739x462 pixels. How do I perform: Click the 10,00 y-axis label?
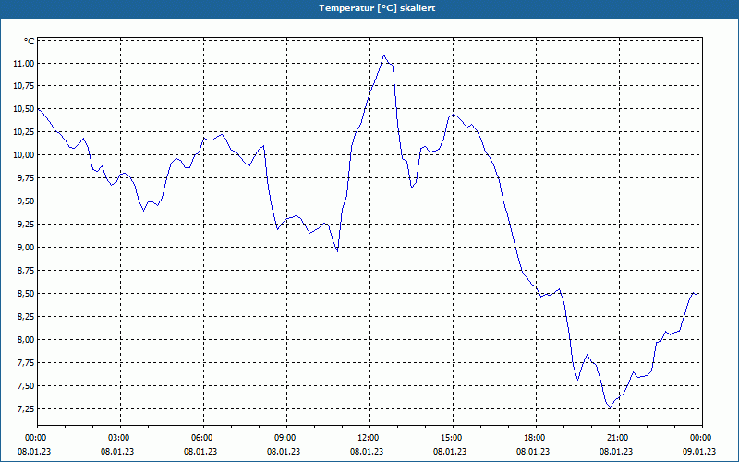tap(24, 155)
